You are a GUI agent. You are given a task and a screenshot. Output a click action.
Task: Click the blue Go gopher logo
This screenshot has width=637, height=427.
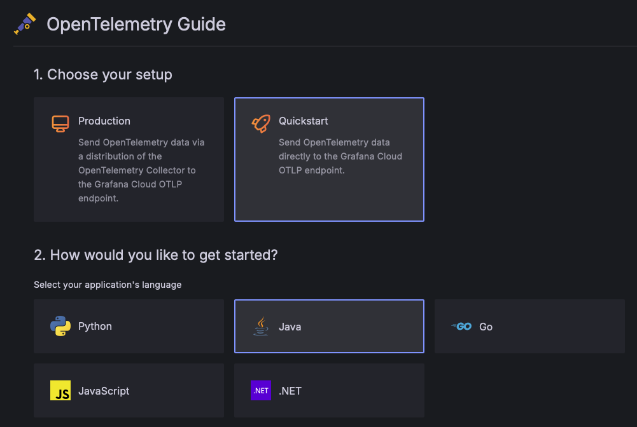[x=461, y=327]
